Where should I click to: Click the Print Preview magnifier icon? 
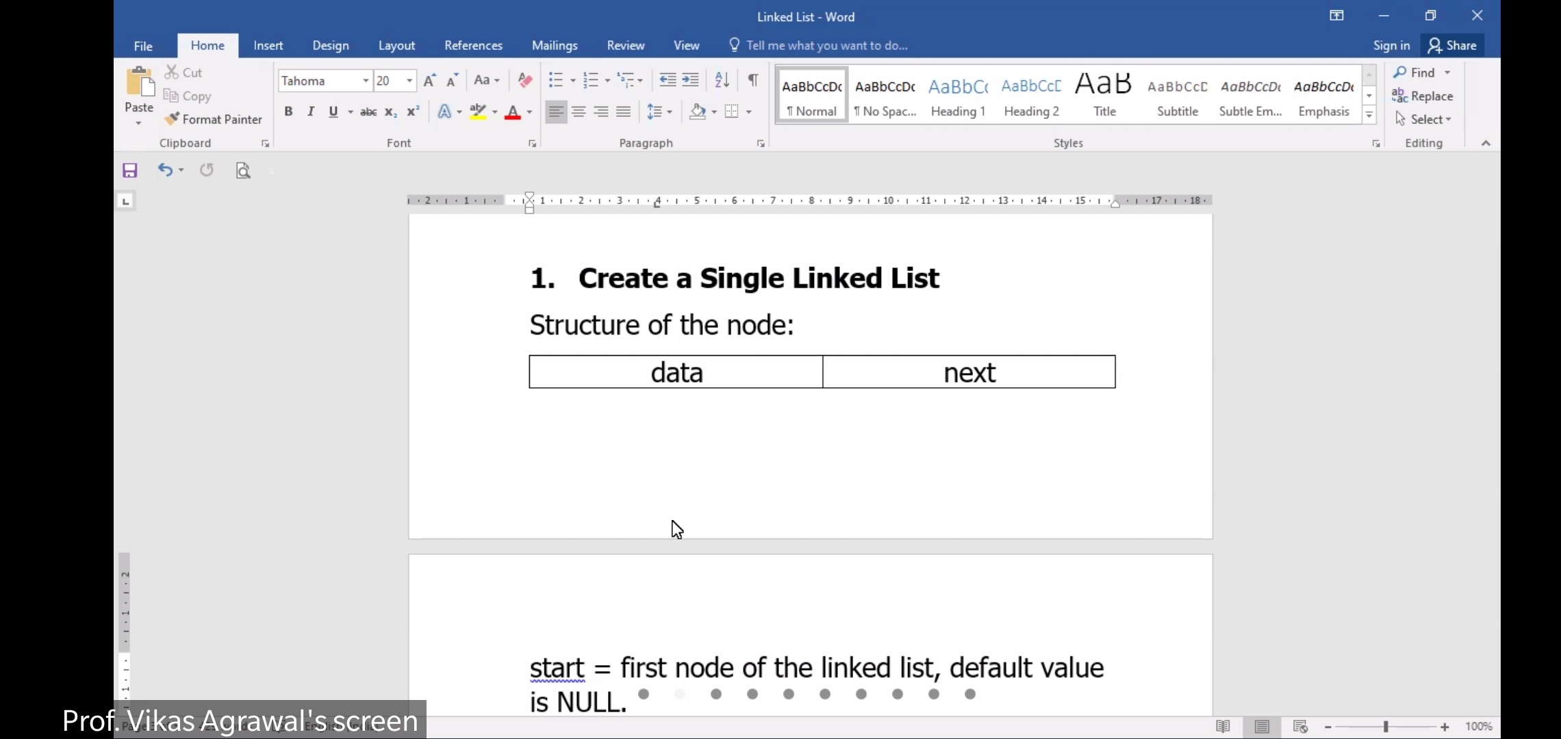tap(243, 170)
